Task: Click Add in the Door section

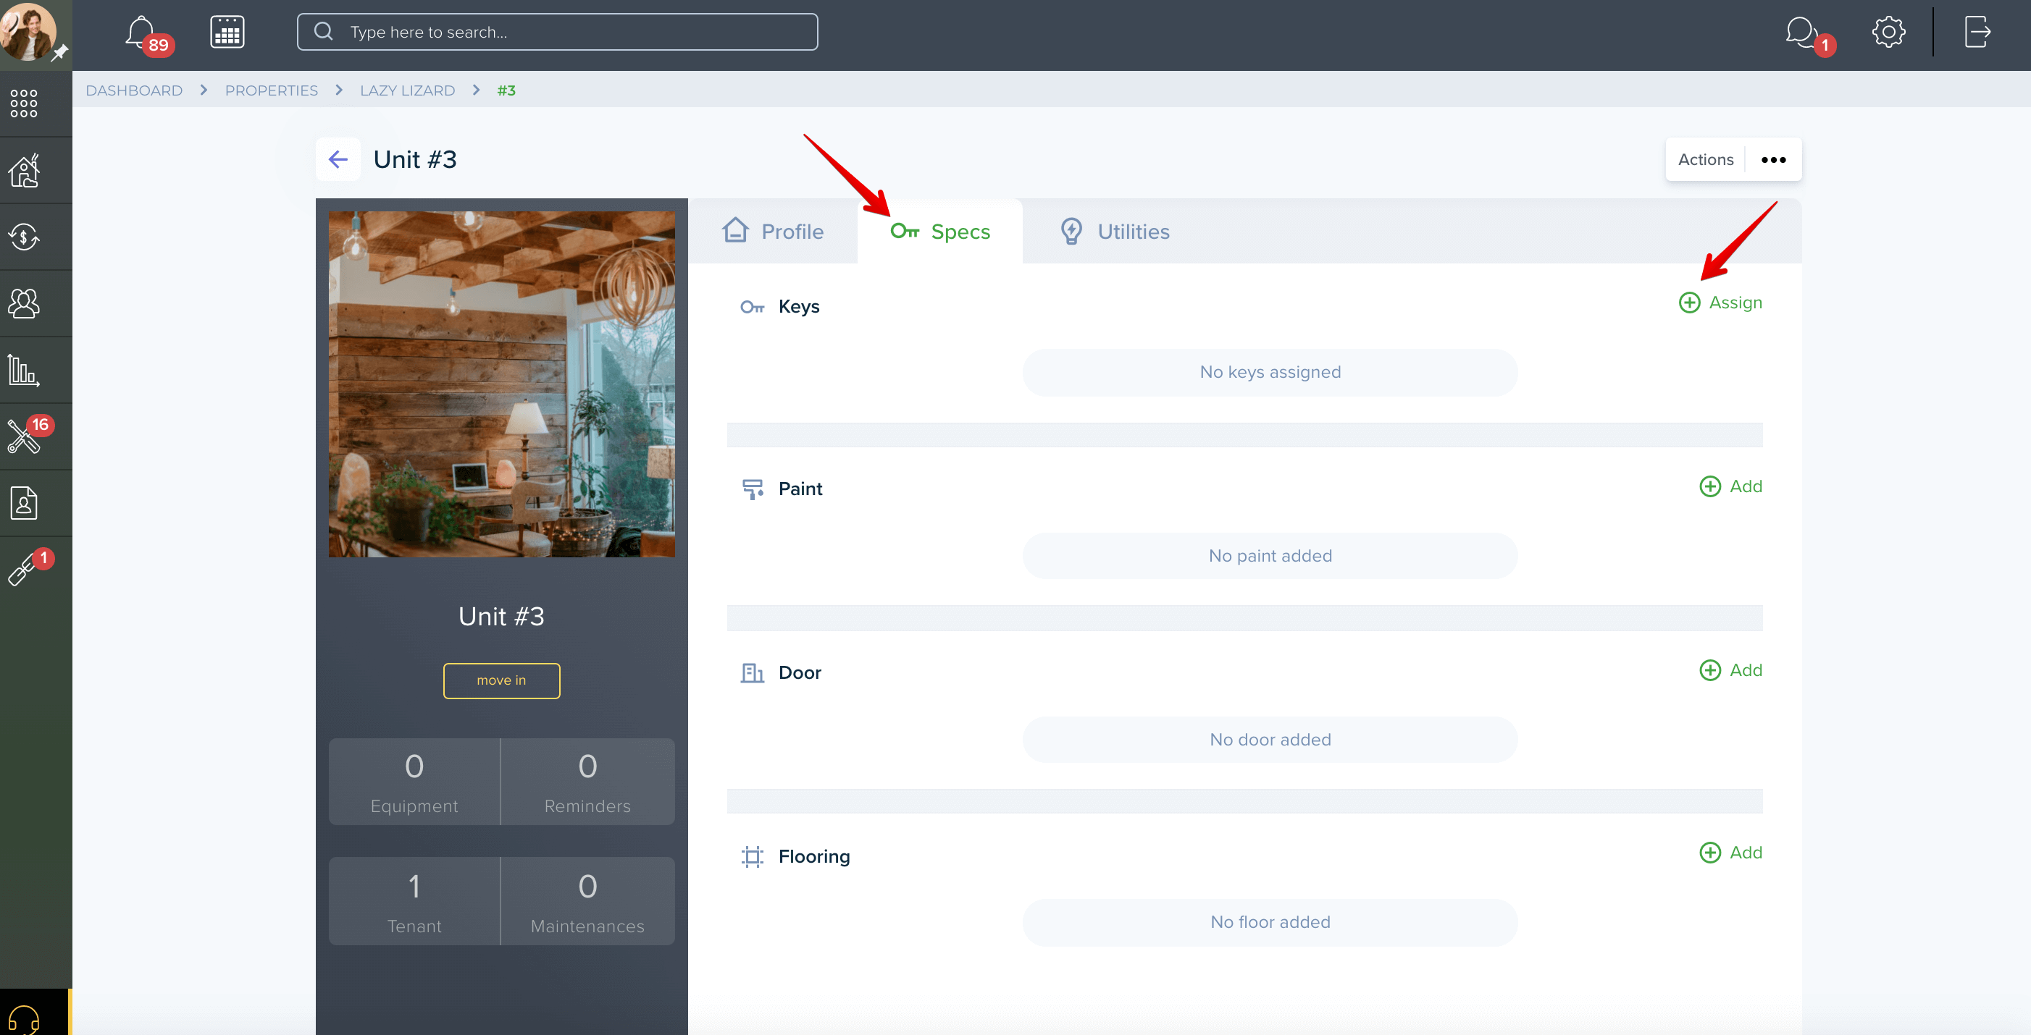Action: click(1730, 670)
